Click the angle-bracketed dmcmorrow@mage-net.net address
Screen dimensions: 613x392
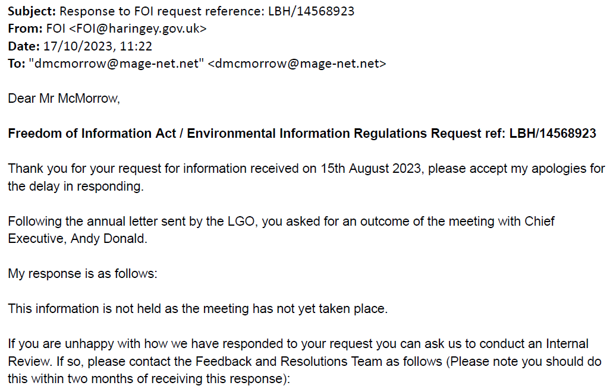pos(297,63)
